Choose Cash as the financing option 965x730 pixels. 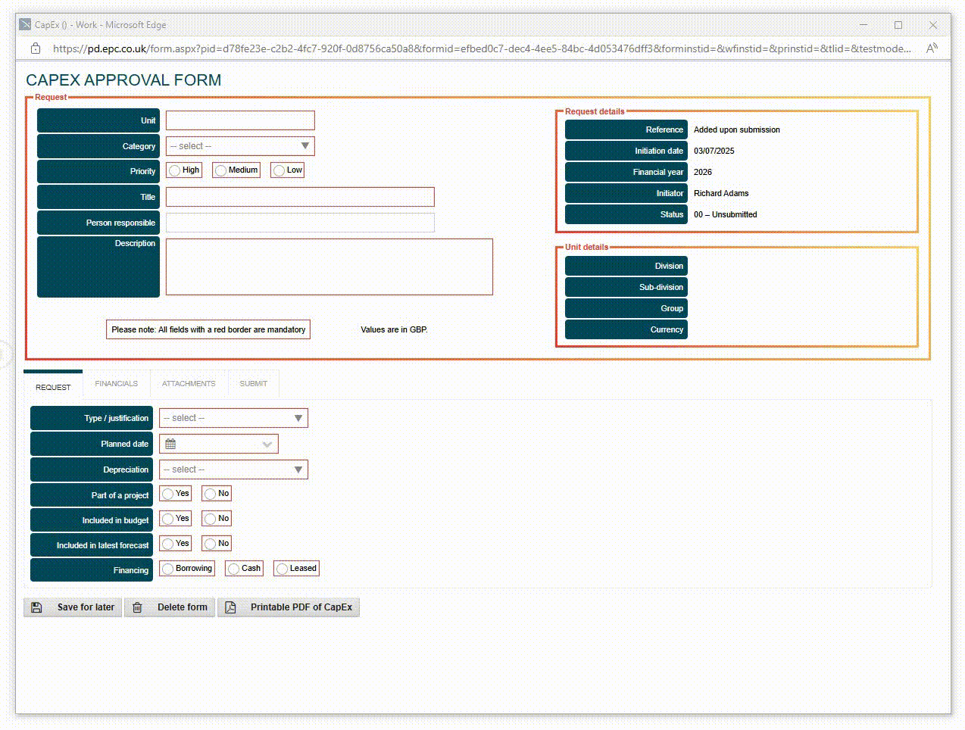233,569
